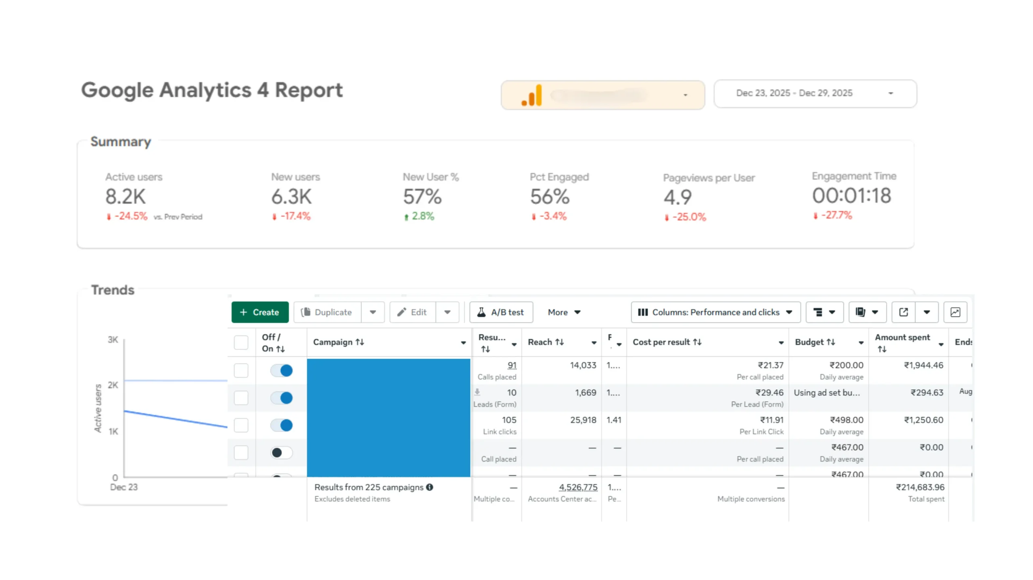This screenshot has height=580, width=1033.
Task: Sort the Reach column
Action: pyautogui.click(x=560, y=342)
